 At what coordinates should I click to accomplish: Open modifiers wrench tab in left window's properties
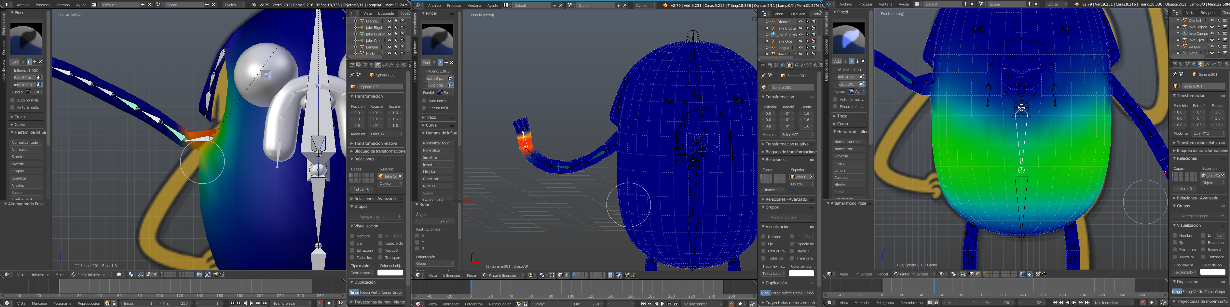(x=391, y=65)
